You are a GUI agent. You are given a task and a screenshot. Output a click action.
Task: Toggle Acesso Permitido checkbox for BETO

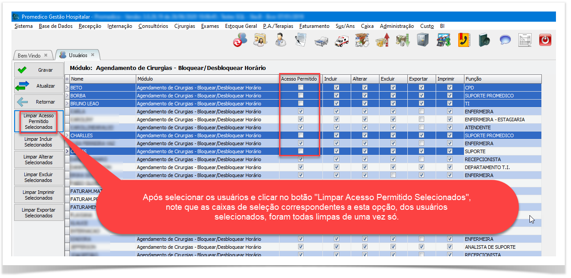(301, 88)
